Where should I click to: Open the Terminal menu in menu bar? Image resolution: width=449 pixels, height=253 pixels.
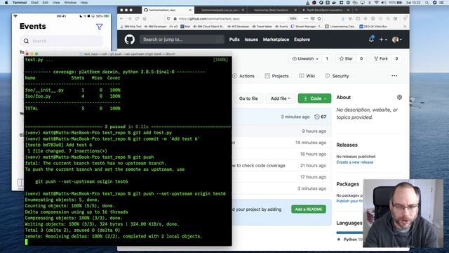[x=20, y=2]
